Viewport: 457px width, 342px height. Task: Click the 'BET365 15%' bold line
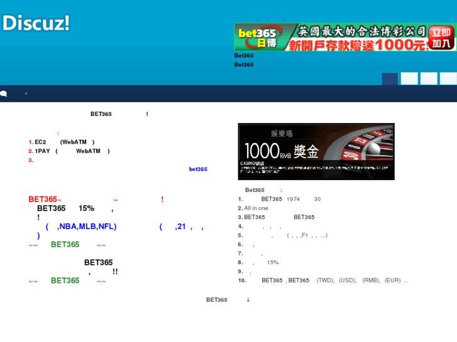[75, 208]
